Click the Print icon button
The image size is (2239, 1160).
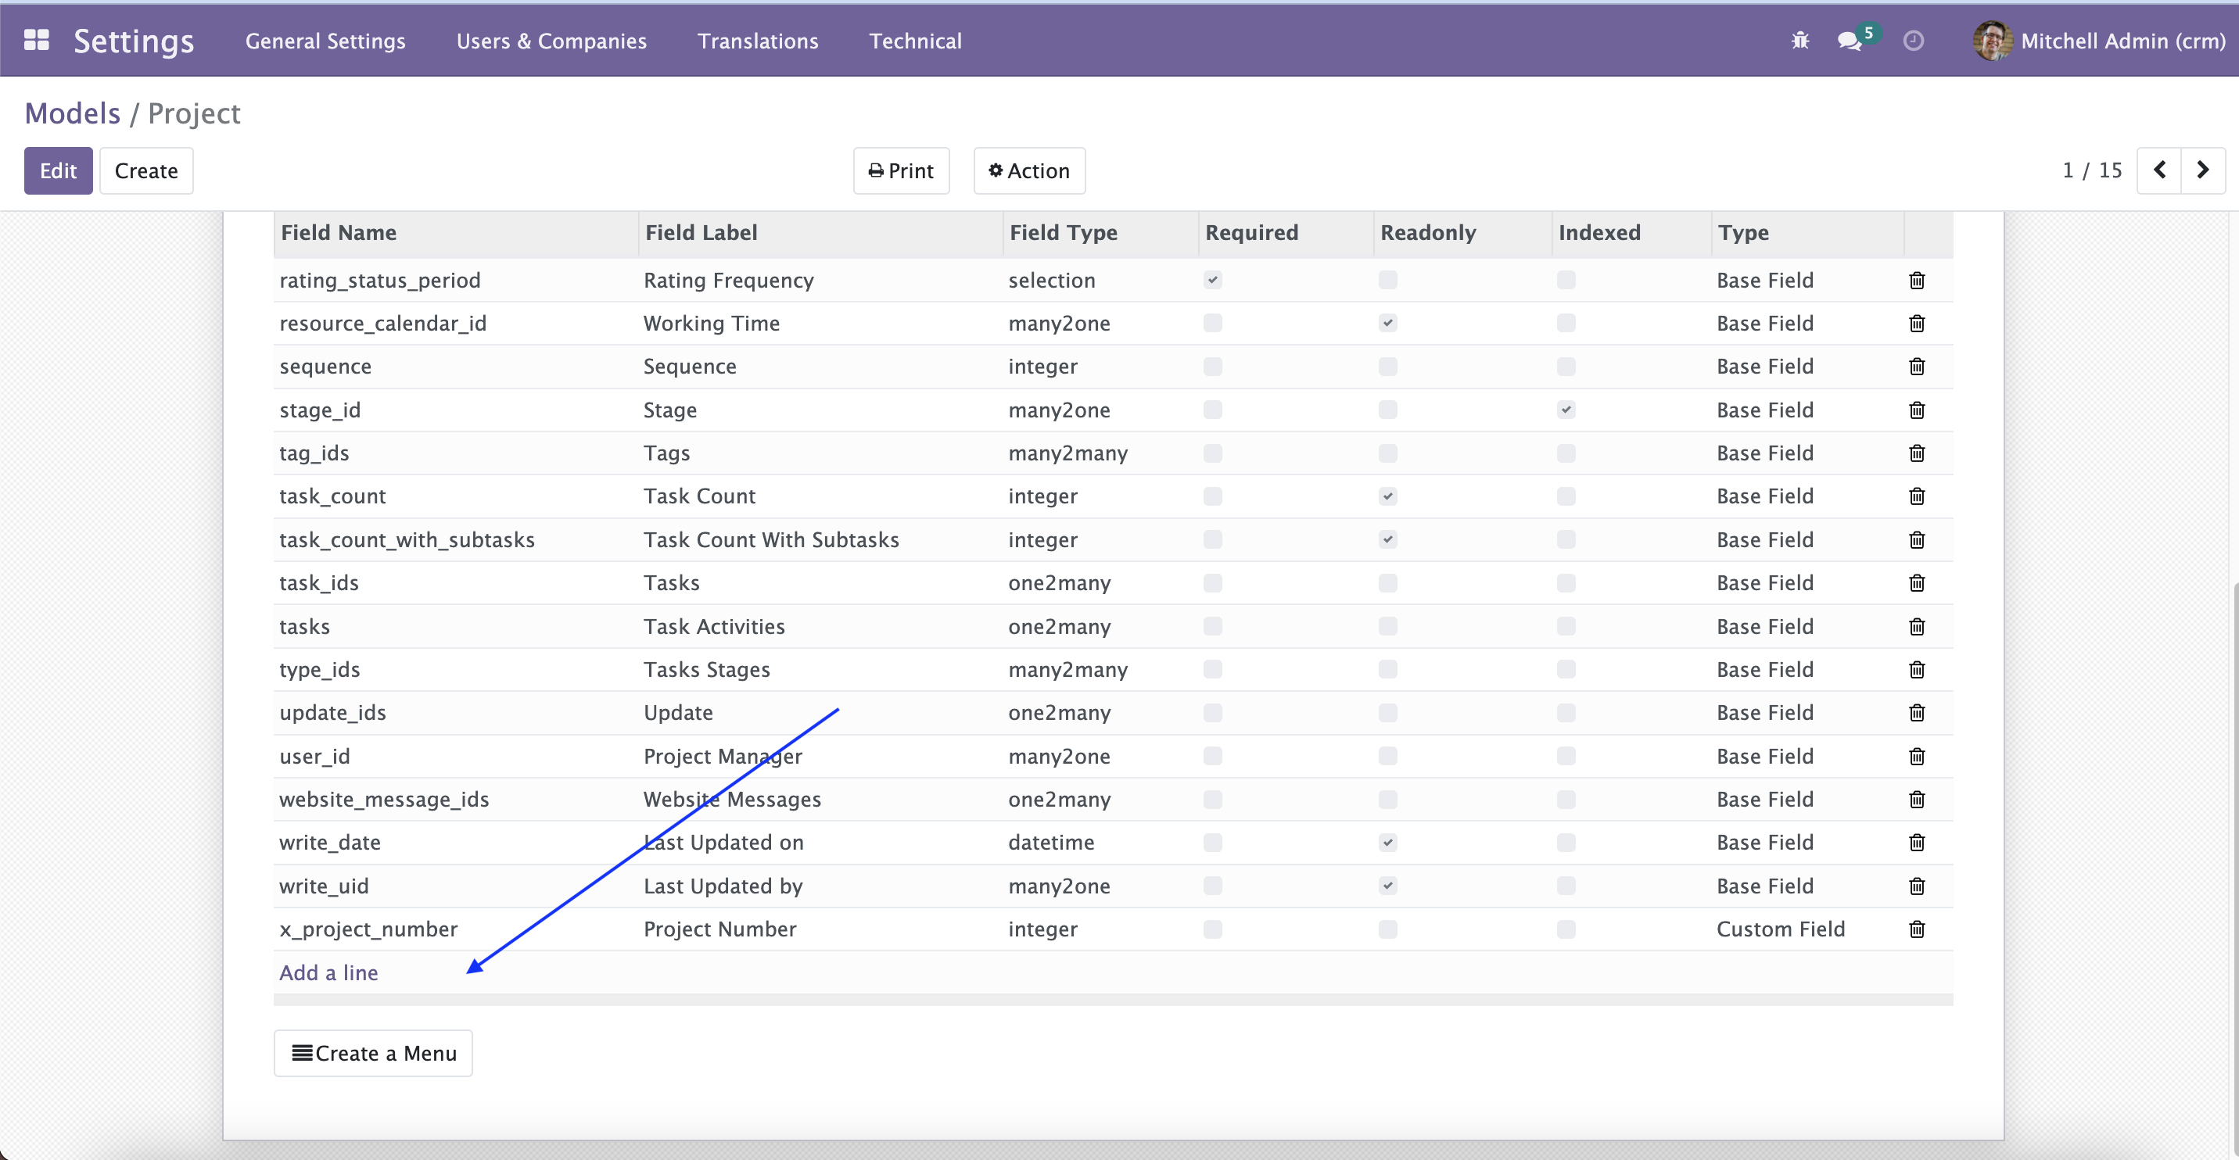pos(899,170)
